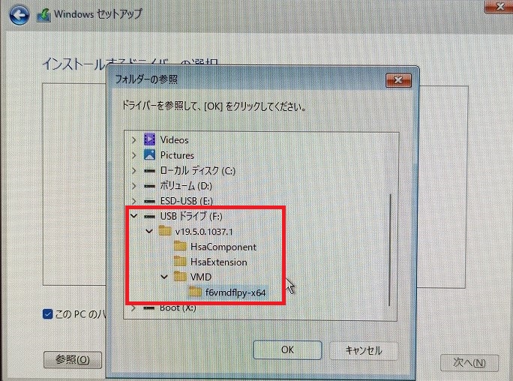This screenshot has height=381, width=513.
Task: Select 'ローカル ディスク (C:)' tree row
Action: pos(197,170)
